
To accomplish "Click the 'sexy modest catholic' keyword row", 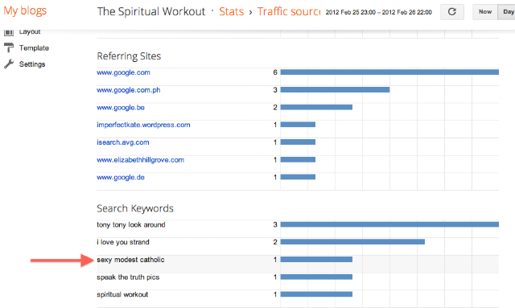I will [298, 260].
